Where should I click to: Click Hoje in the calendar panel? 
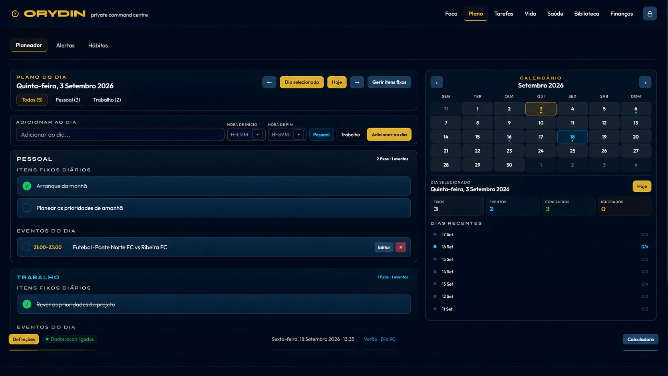pyautogui.click(x=642, y=186)
